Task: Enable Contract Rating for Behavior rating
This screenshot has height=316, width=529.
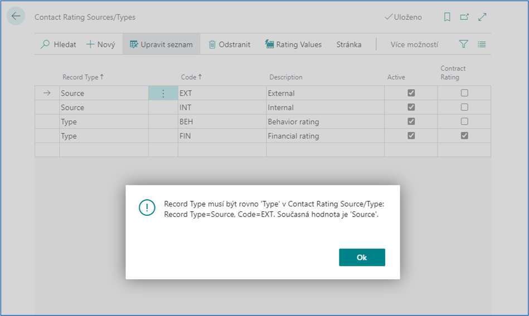Action: click(x=464, y=121)
